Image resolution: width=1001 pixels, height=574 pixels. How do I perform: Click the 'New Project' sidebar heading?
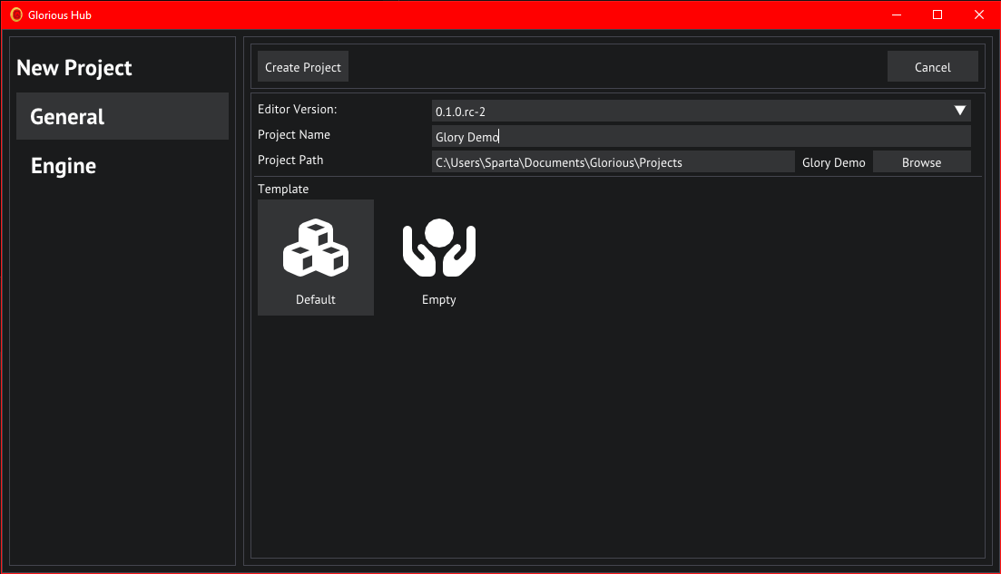pyautogui.click(x=74, y=68)
